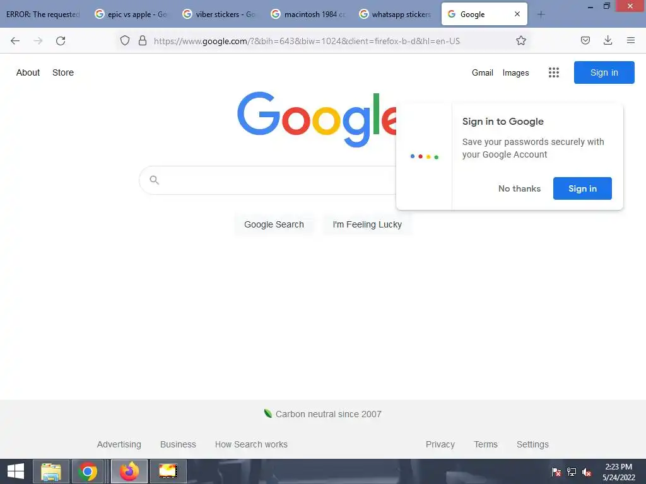Open the Business footer link

pos(178,444)
